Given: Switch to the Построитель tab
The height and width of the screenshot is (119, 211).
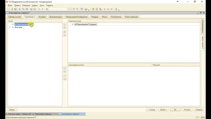Looking at the screenshot, I should (116, 17).
